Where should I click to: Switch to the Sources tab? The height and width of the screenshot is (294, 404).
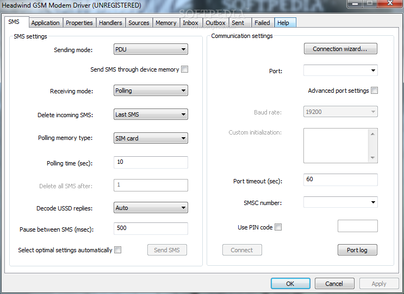(x=139, y=23)
